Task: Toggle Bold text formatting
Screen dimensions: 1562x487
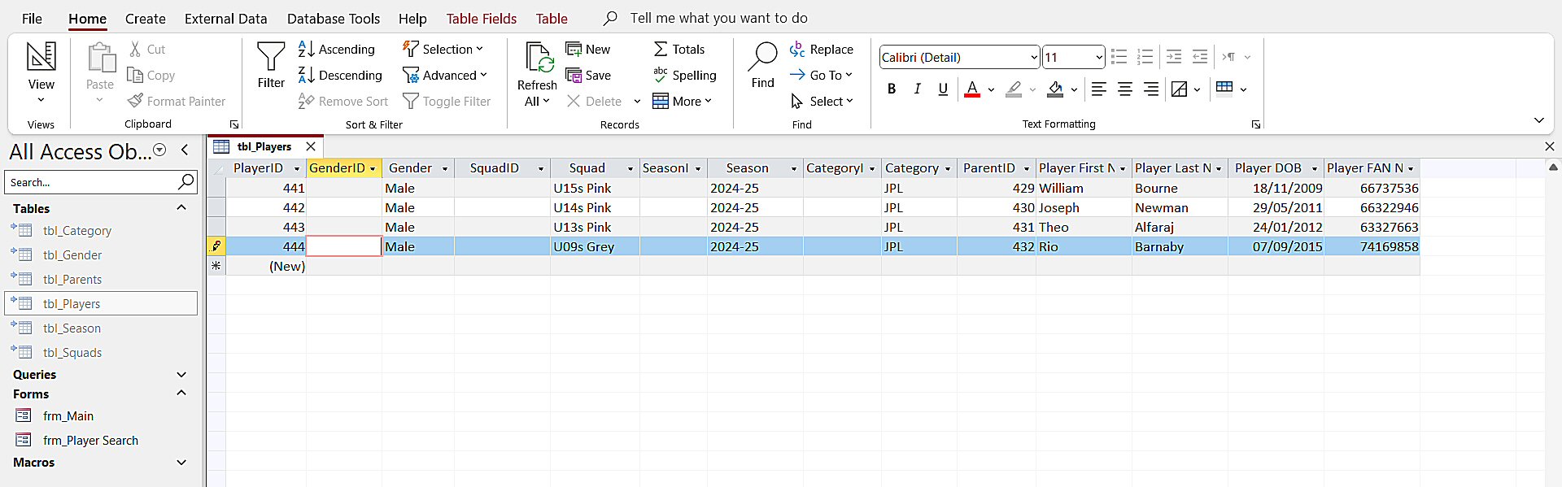Action: click(x=892, y=89)
